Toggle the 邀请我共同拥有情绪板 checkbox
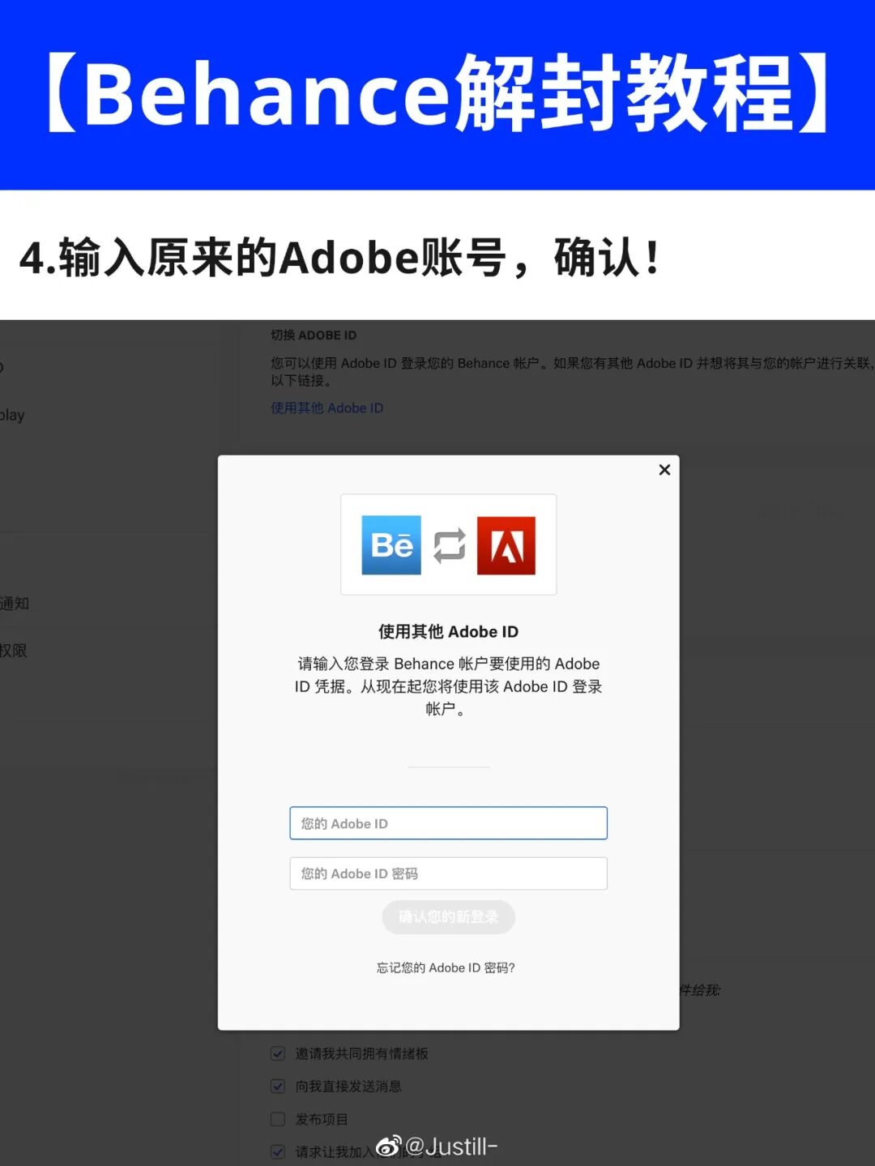The image size is (875, 1166). (278, 1053)
